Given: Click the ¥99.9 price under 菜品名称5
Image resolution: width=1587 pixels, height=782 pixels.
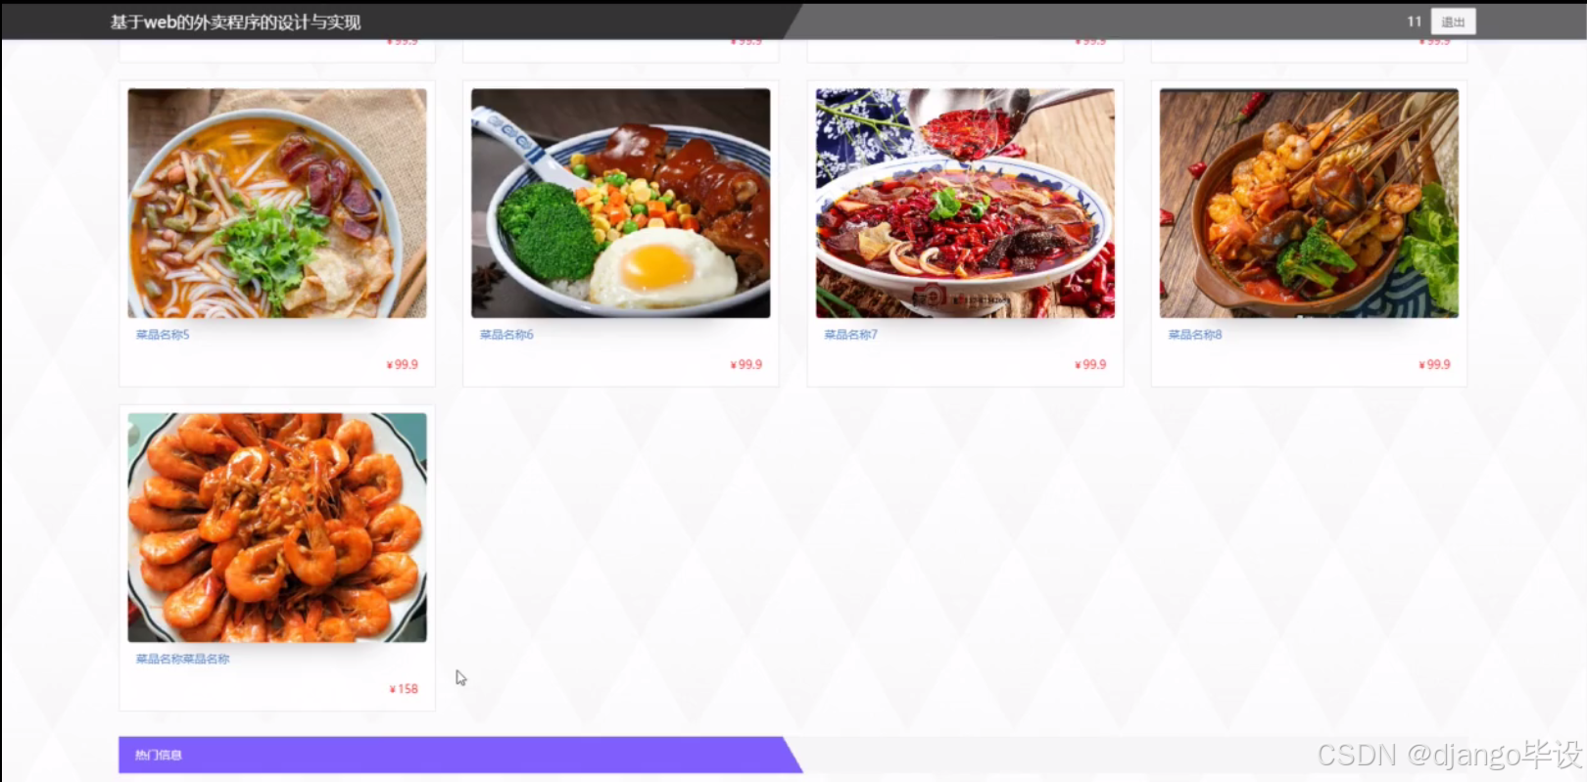Looking at the screenshot, I should pyautogui.click(x=402, y=364).
